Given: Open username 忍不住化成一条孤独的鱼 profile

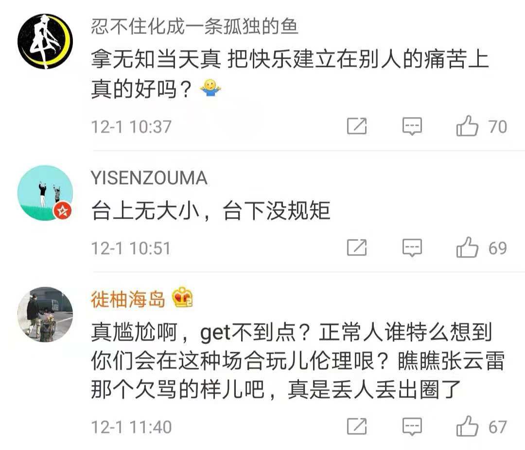Looking at the screenshot, I should coord(194,26).
